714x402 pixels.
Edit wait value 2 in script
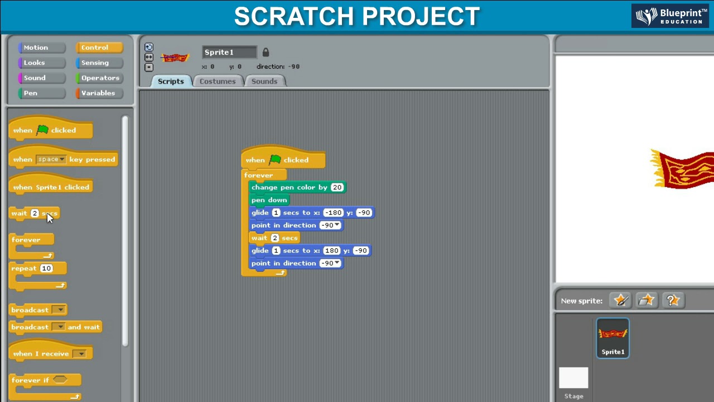274,238
